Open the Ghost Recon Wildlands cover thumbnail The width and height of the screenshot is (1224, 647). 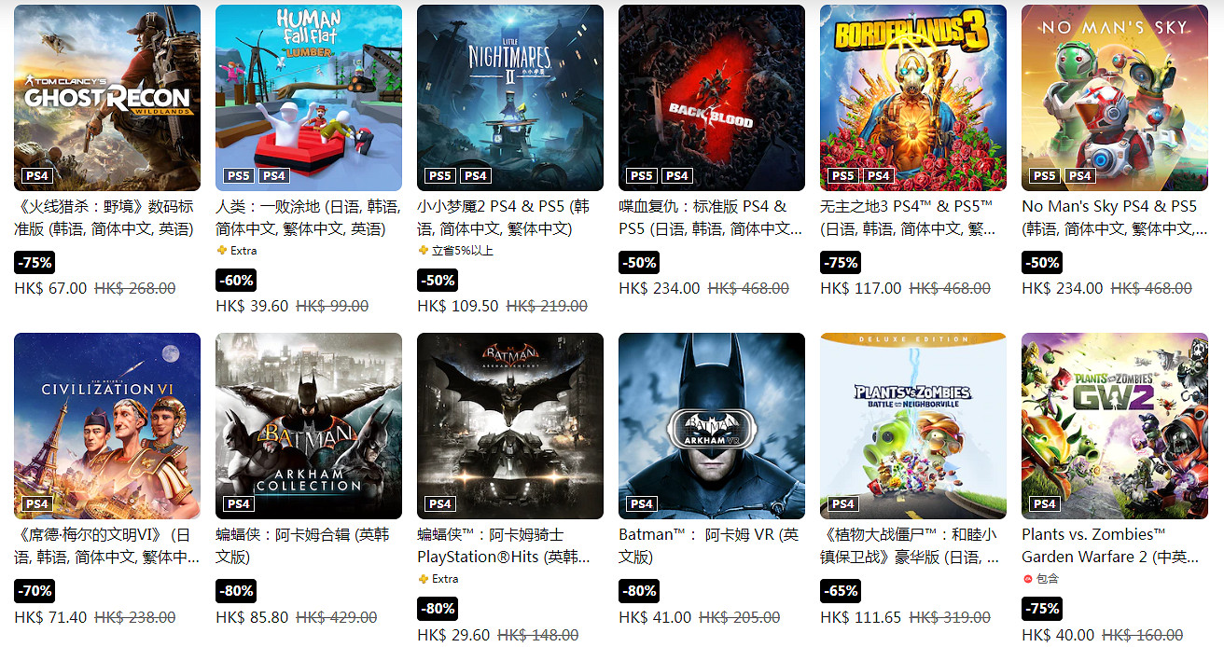pos(107,98)
